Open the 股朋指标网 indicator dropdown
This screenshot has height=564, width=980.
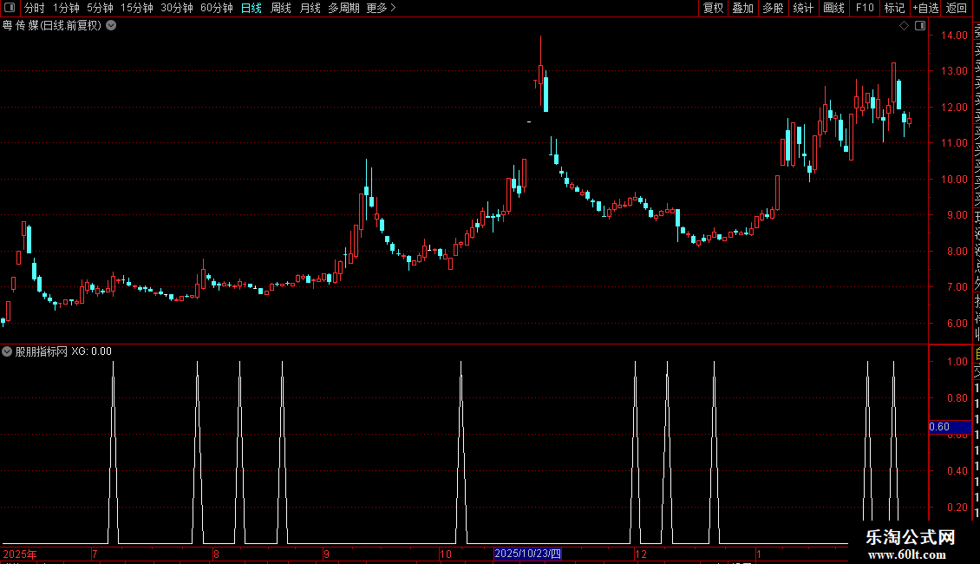(7, 351)
